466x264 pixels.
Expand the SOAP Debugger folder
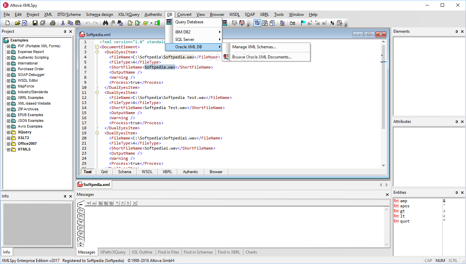(8, 75)
